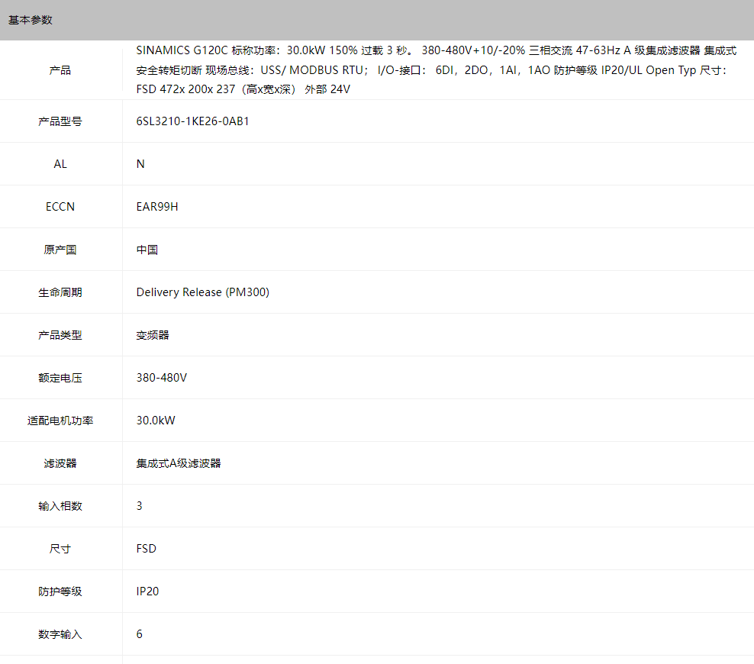Select the 30.0kW motor power value

point(156,421)
